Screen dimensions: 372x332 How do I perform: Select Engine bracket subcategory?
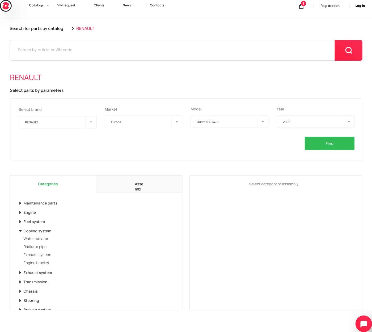(36, 263)
